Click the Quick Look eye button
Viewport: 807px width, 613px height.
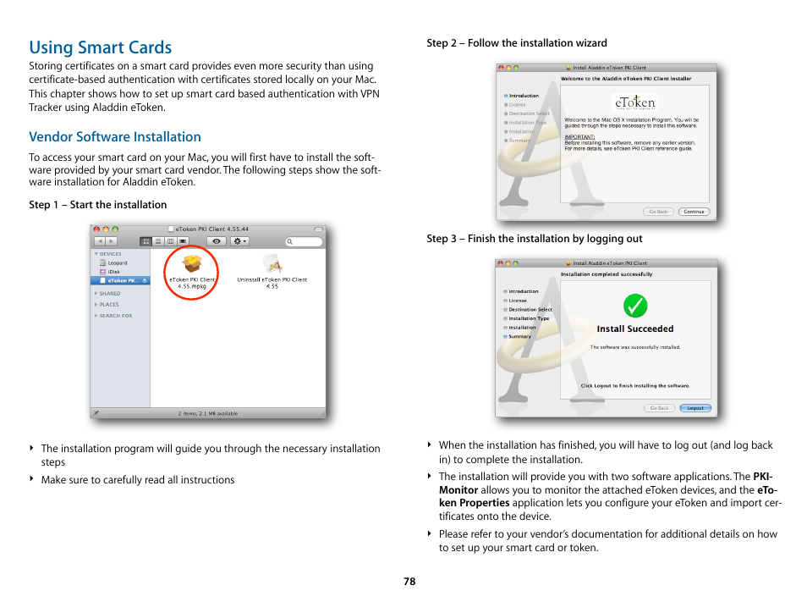tap(217, 241)
